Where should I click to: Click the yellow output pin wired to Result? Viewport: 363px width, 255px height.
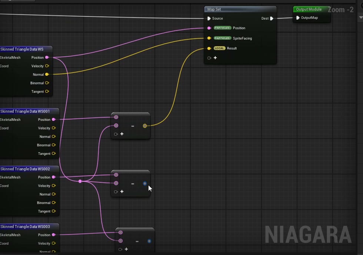[x=145, y=126]
